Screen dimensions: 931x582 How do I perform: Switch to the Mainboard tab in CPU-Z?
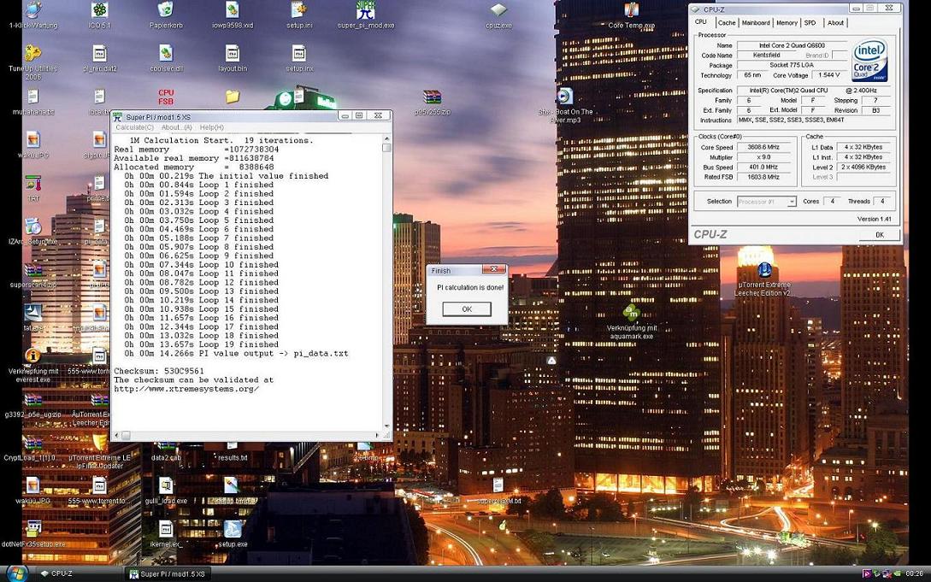coord(756,22)
